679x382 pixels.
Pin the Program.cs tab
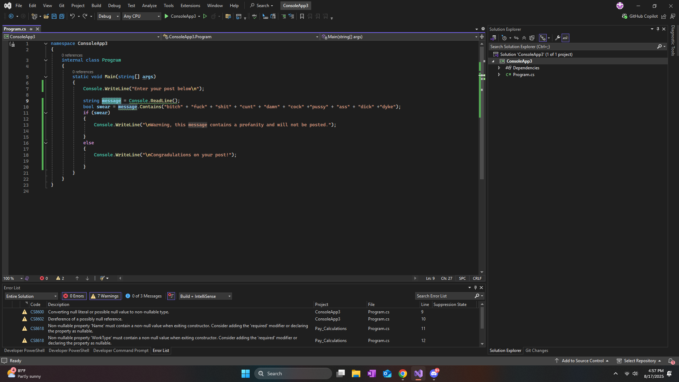pyautogui.click(x=31, y=29)
